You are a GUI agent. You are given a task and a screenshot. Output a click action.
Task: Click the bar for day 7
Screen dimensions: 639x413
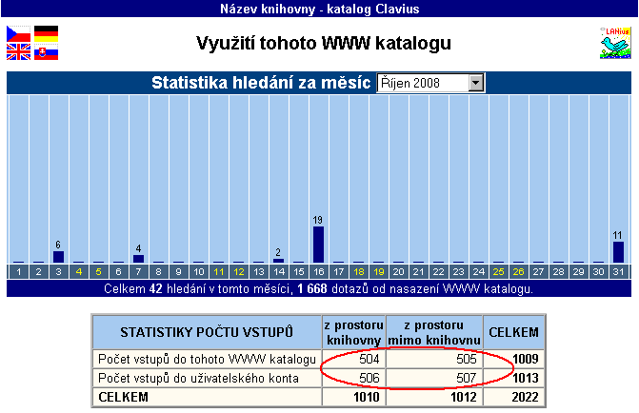(x=138, y=259)
